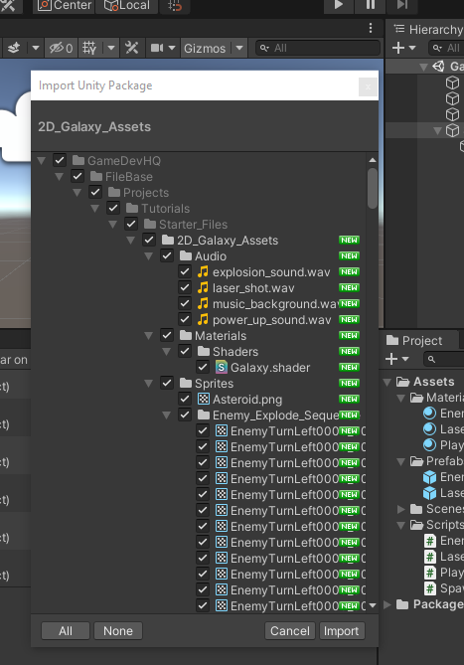464x665 pixels.
Task: Click the power_up_sound.wav audio icon
Action: point(203,319)
